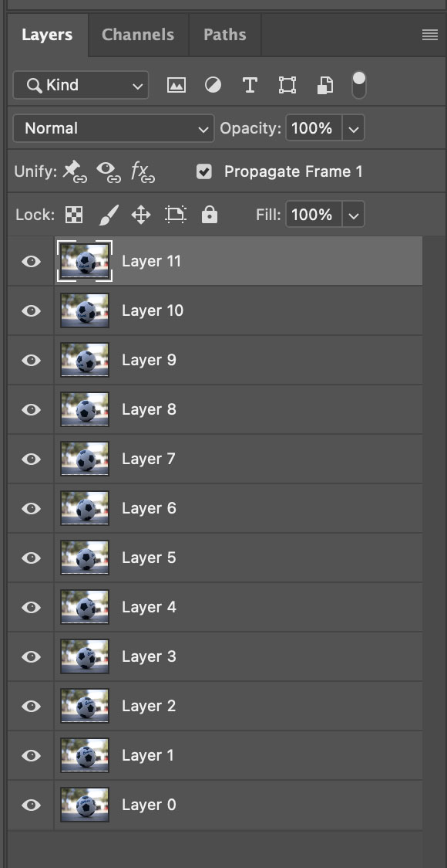Hide Layer 8 with eye icon

click(x=31, y=409)
